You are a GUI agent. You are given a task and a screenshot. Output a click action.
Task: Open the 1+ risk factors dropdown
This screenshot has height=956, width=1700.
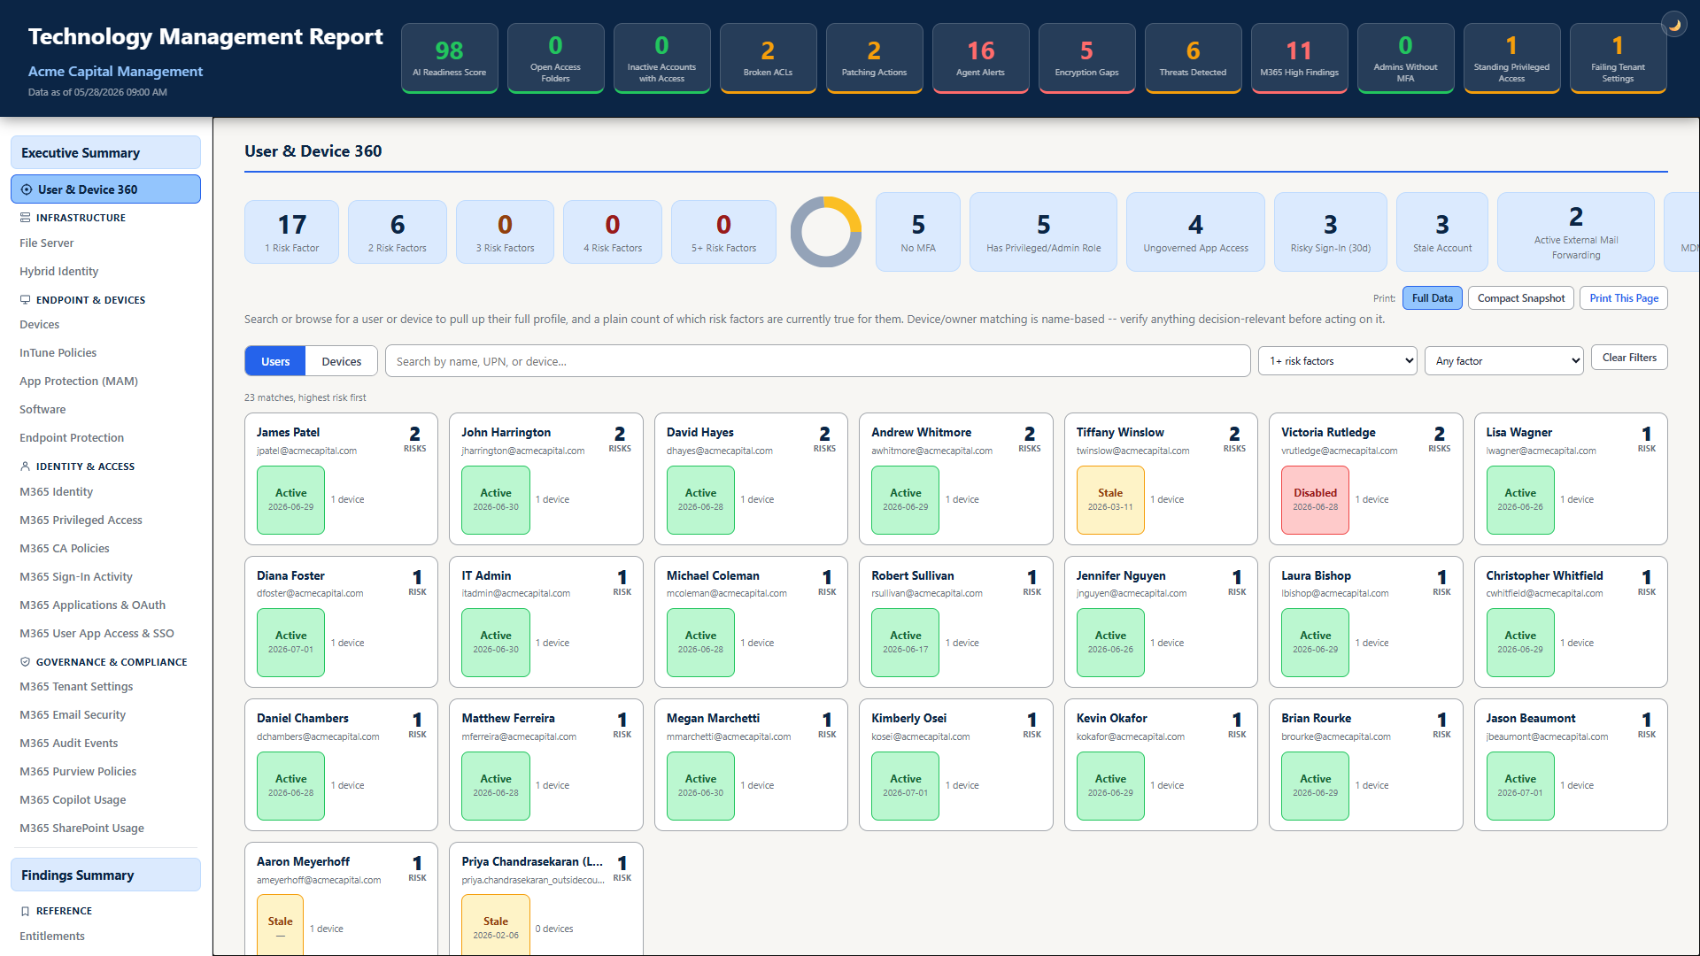pos(1338,361)
